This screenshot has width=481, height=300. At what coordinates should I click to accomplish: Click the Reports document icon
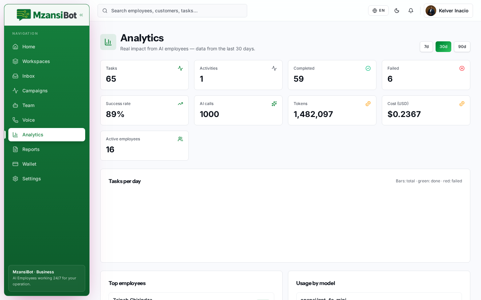(15, 149)
